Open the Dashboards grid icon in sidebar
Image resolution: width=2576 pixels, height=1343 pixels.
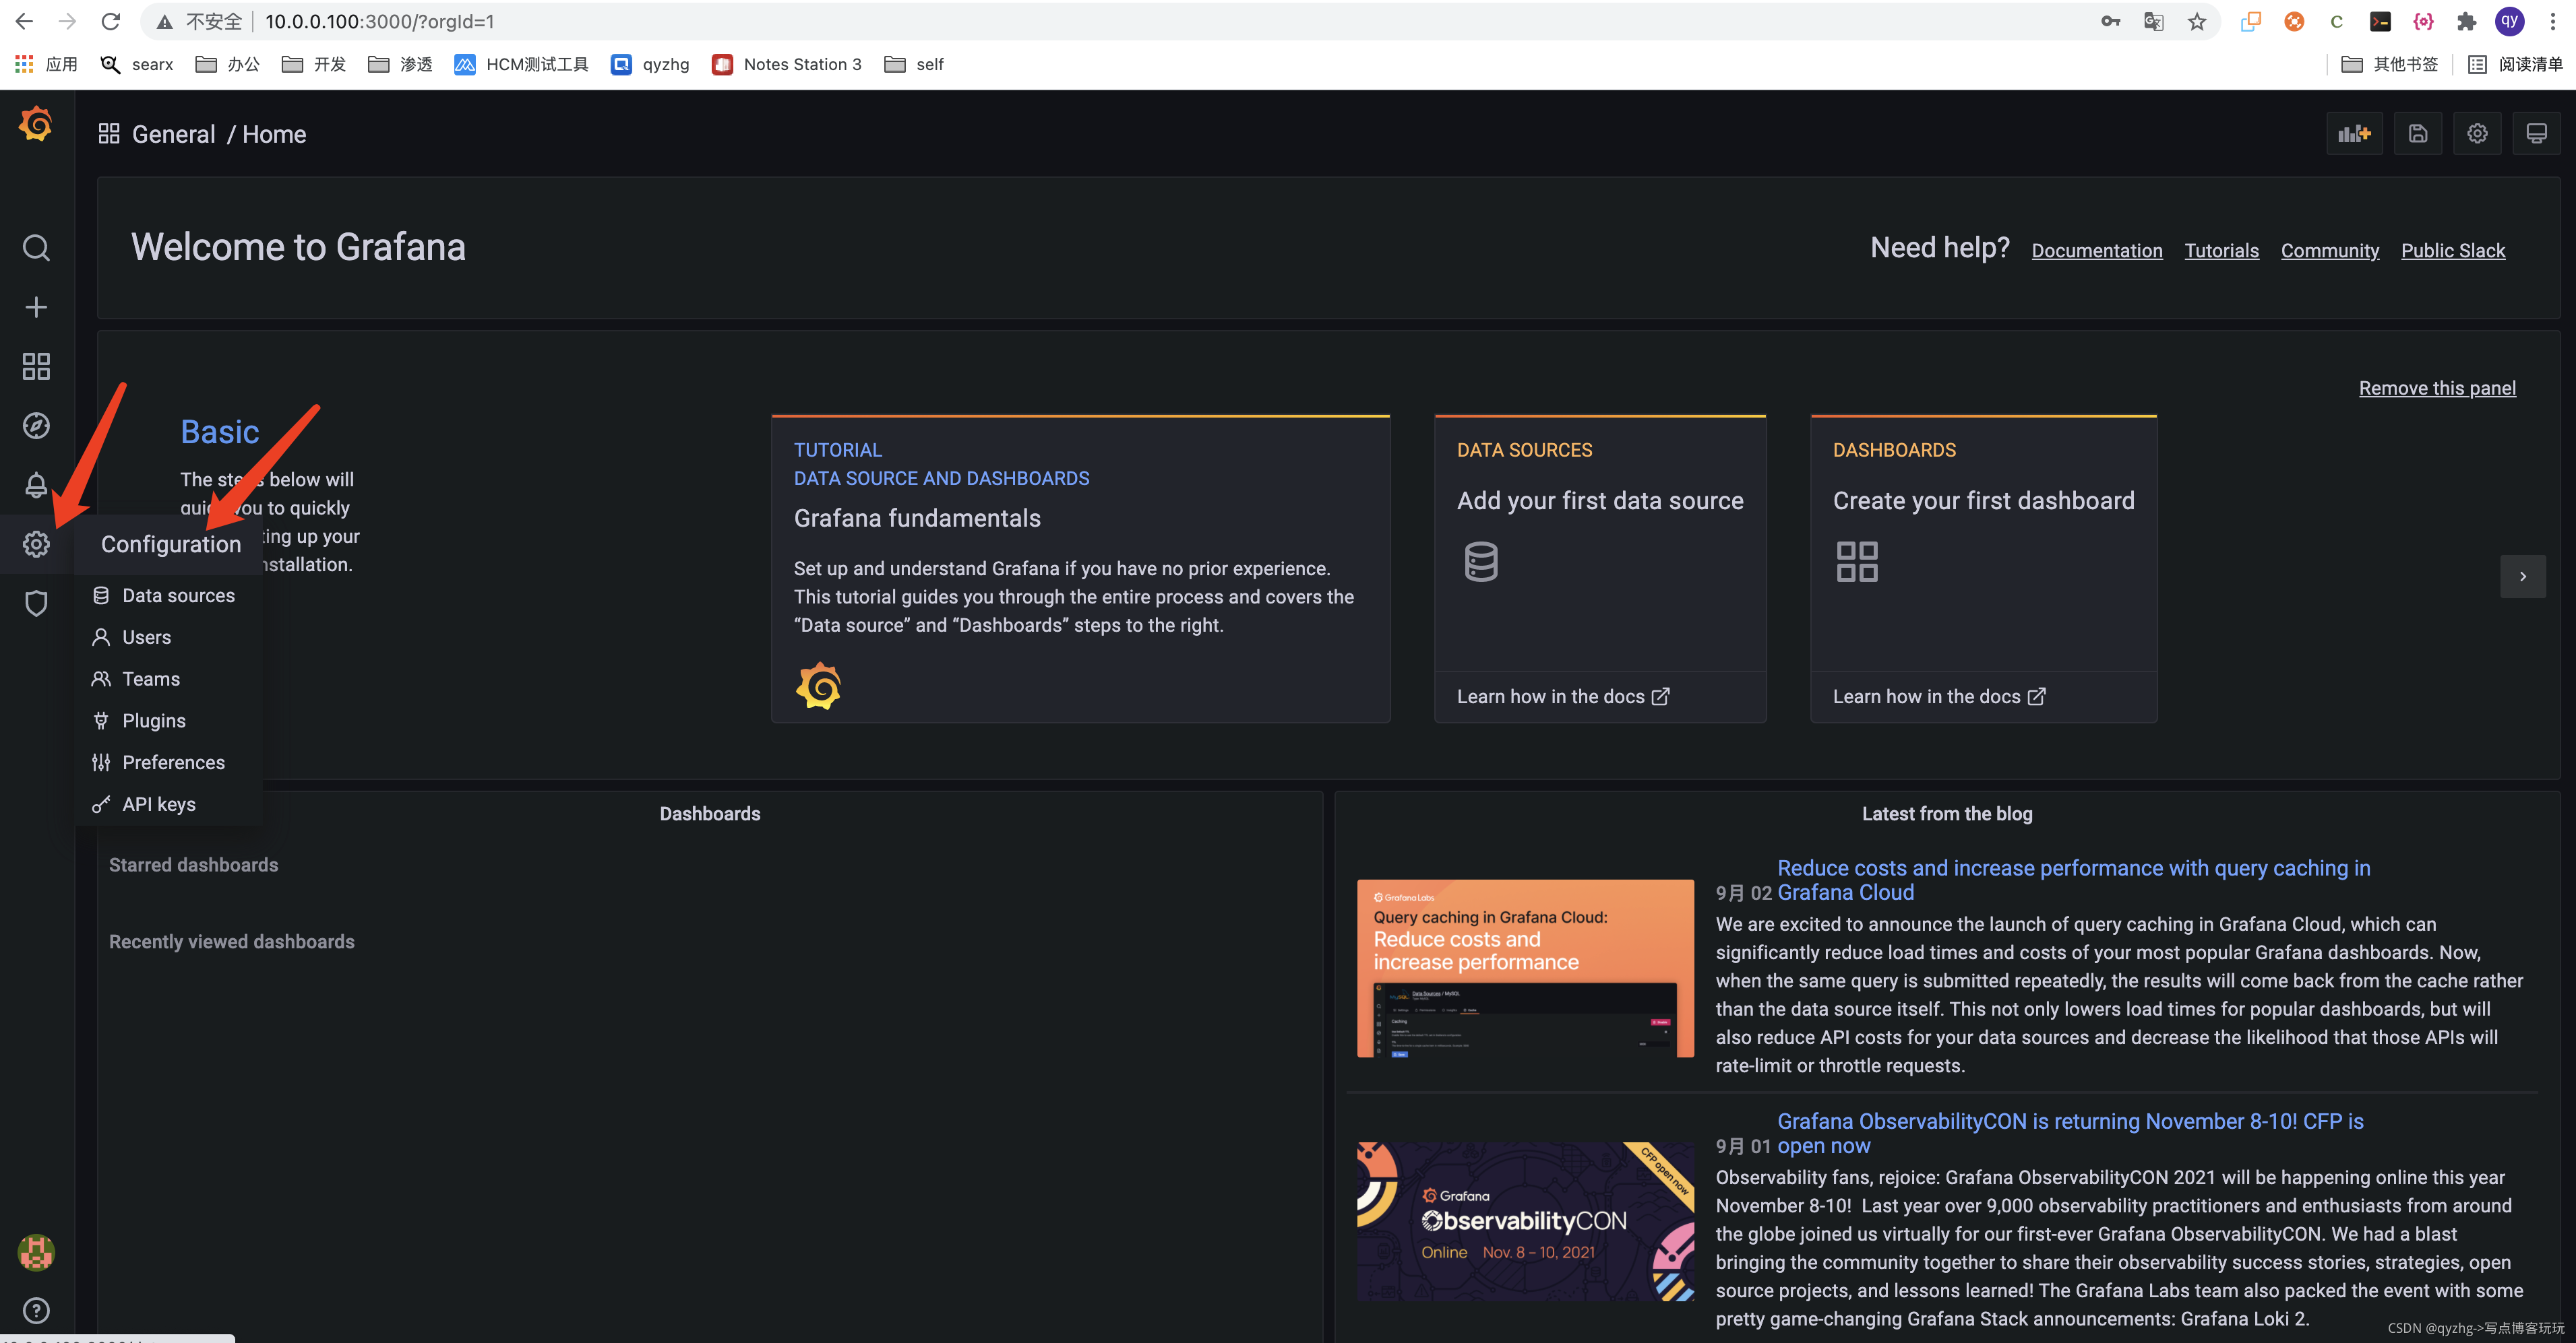(x=36, y=366)
